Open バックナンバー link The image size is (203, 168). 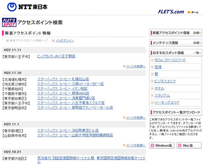[x=65, y=41]
